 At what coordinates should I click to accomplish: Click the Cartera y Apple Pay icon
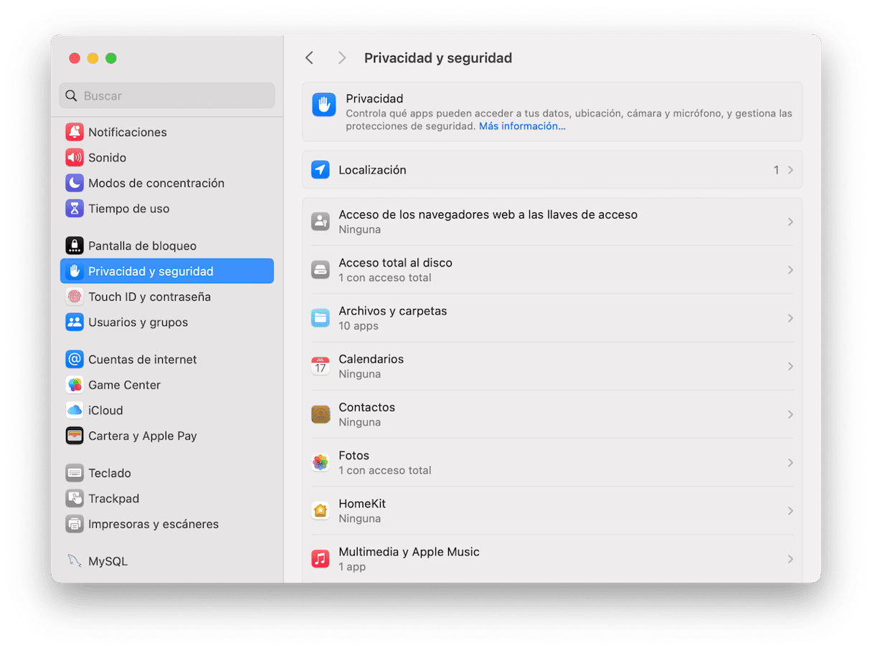pyautogui.click(x=75, y=436)
